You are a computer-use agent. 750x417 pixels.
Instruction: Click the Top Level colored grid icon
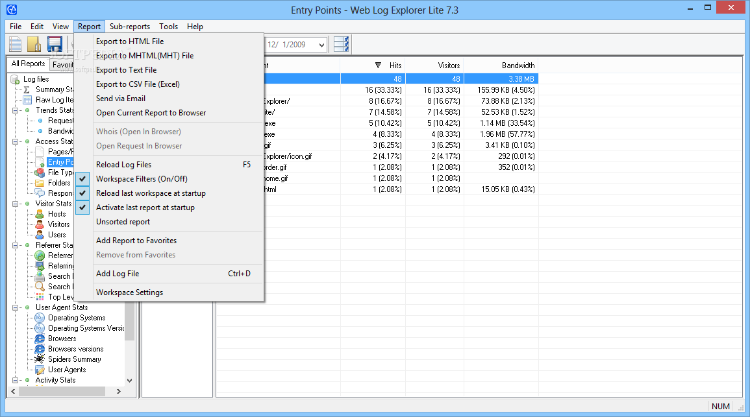pyautogui.click(x=40, y=297)
